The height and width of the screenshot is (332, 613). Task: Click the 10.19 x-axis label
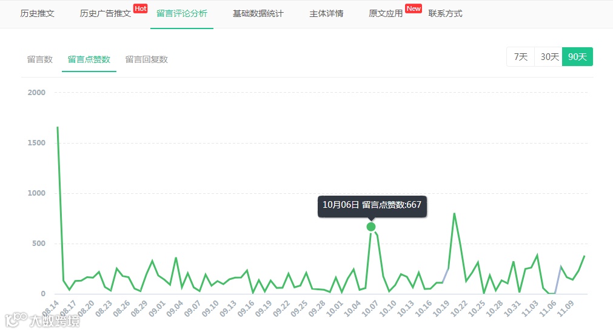[441, 308]
